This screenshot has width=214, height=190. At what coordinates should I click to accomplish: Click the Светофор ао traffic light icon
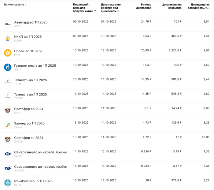(8, 110)
